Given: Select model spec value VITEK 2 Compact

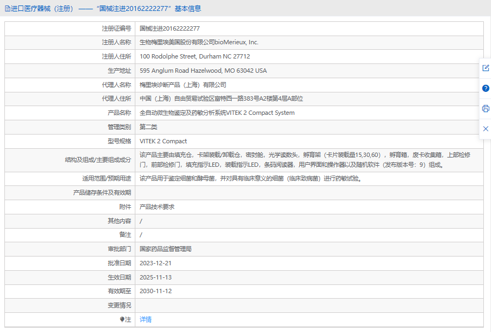Looking at the screenshot, I should [163, 141].
